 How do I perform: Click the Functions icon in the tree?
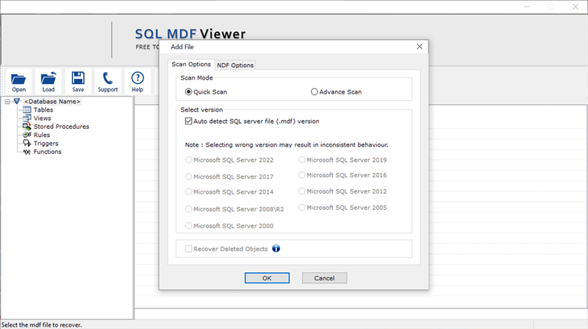[27, 152]
